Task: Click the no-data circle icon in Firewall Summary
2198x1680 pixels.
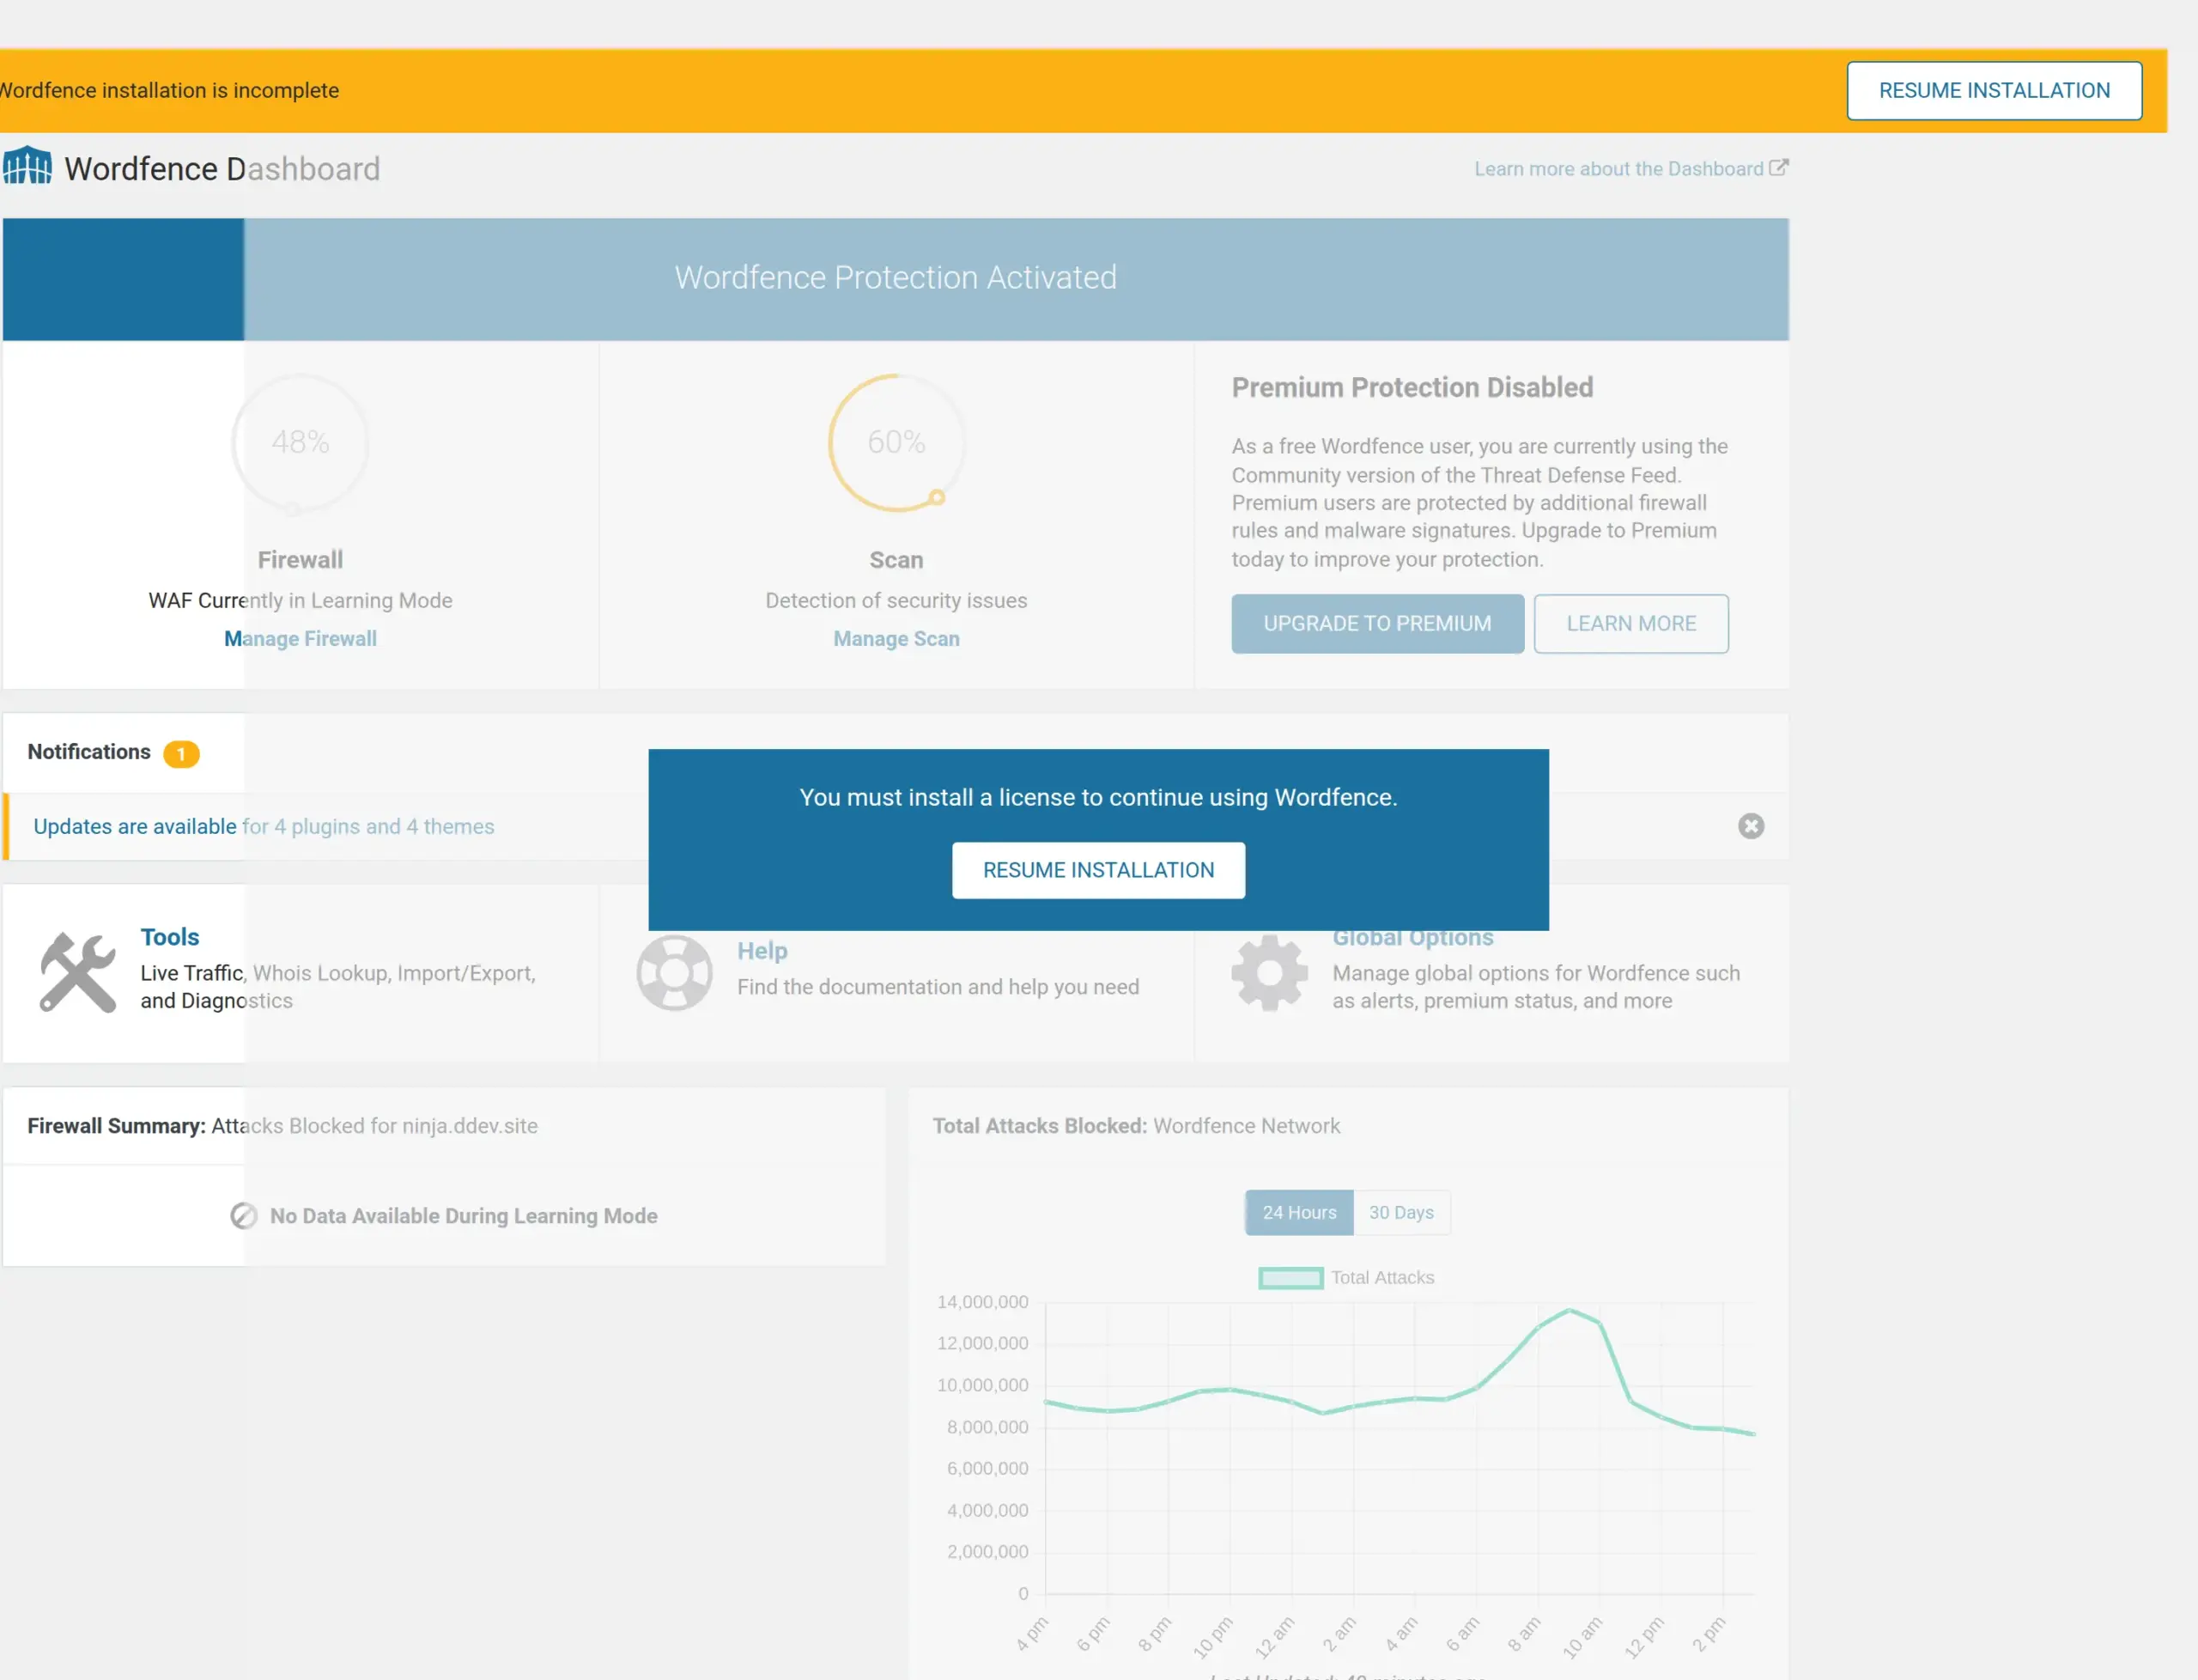Action: point(244,1216)
